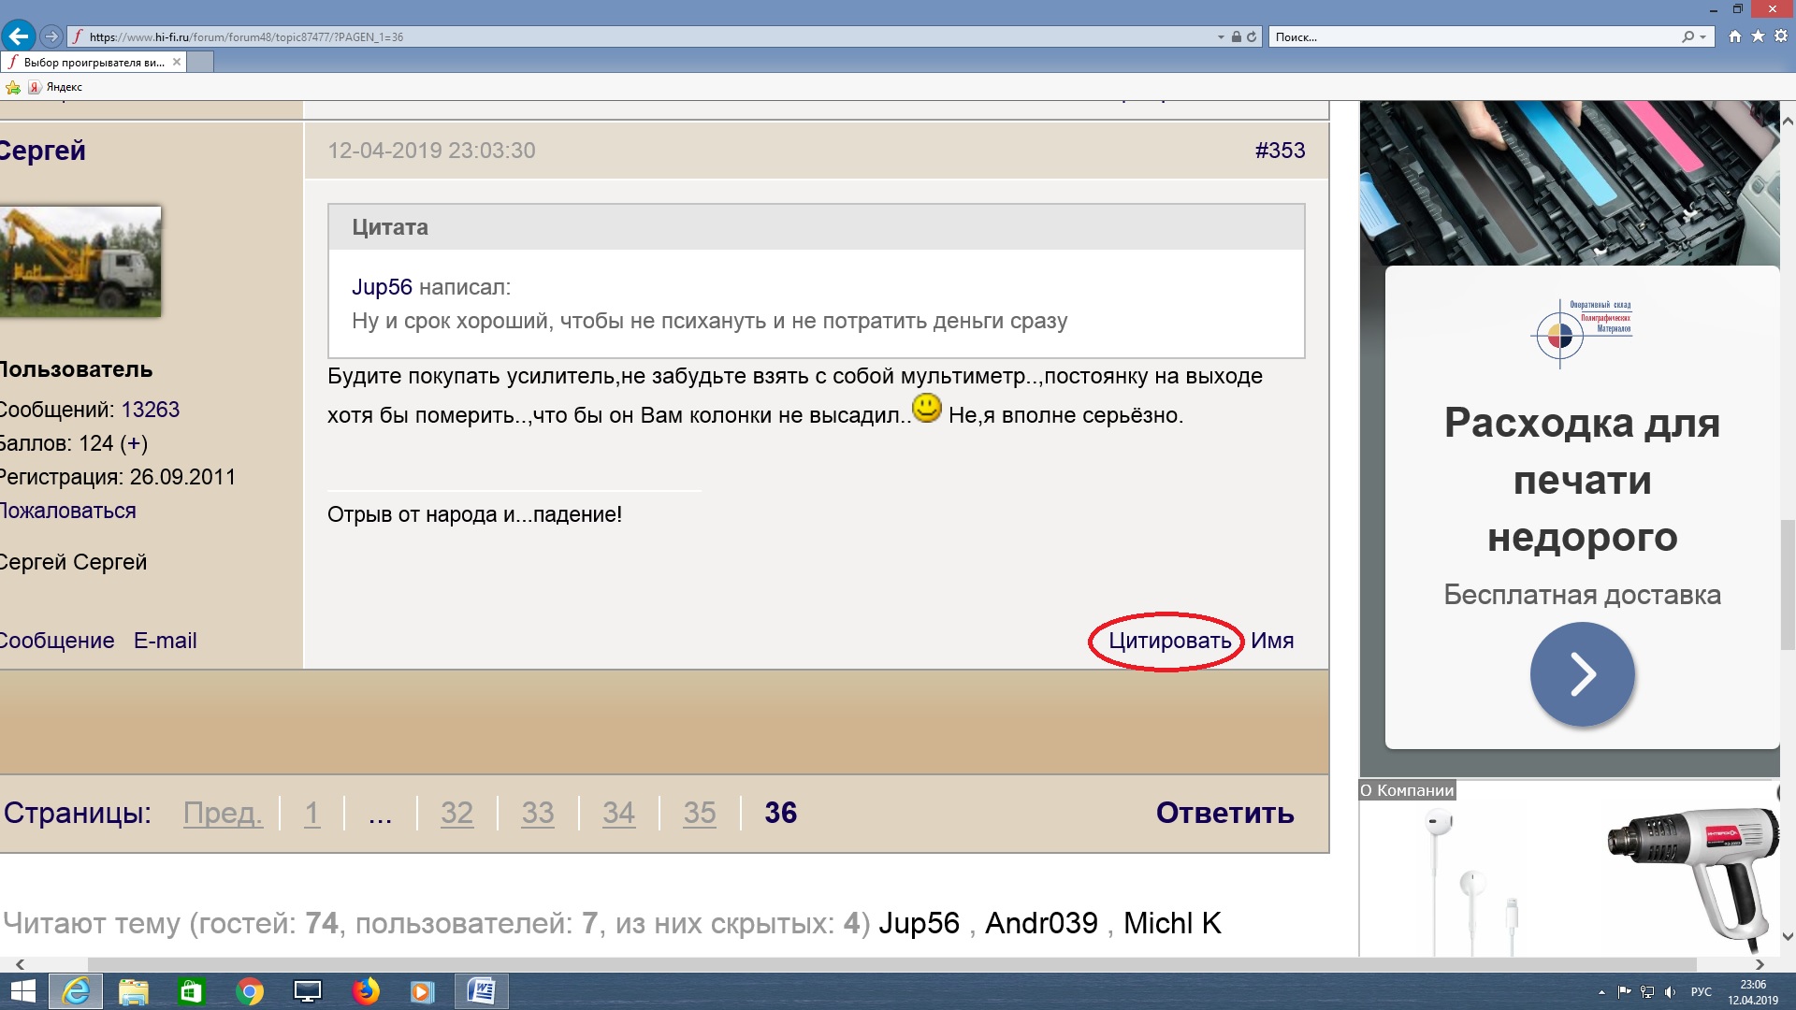
Task: Launch Google Chrome from the taskbar
Action: click(x=250, y=990)
